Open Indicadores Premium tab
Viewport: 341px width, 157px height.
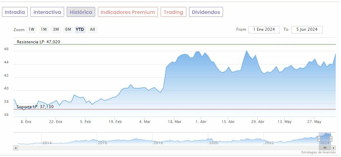128,12
